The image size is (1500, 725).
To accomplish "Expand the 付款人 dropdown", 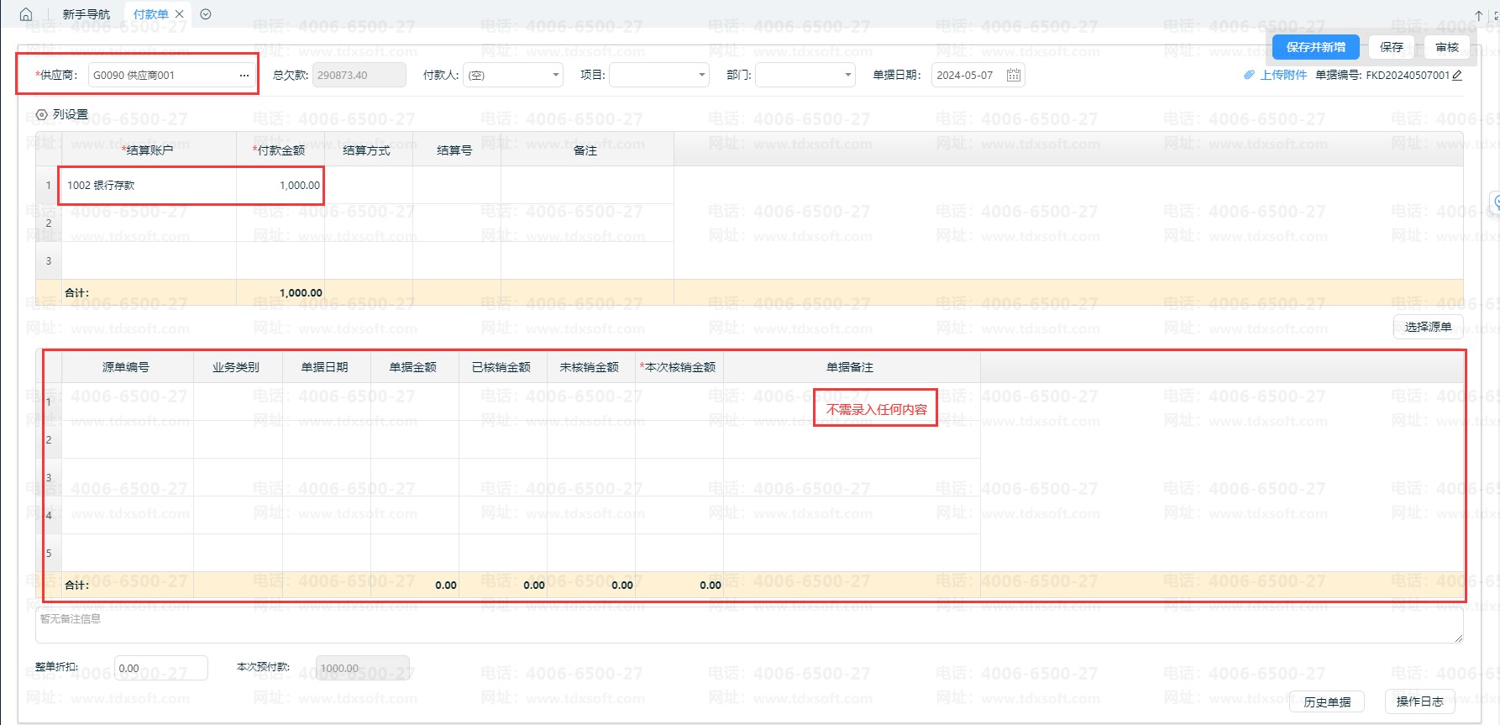I will pyautogui.click(x=556, y=76).
